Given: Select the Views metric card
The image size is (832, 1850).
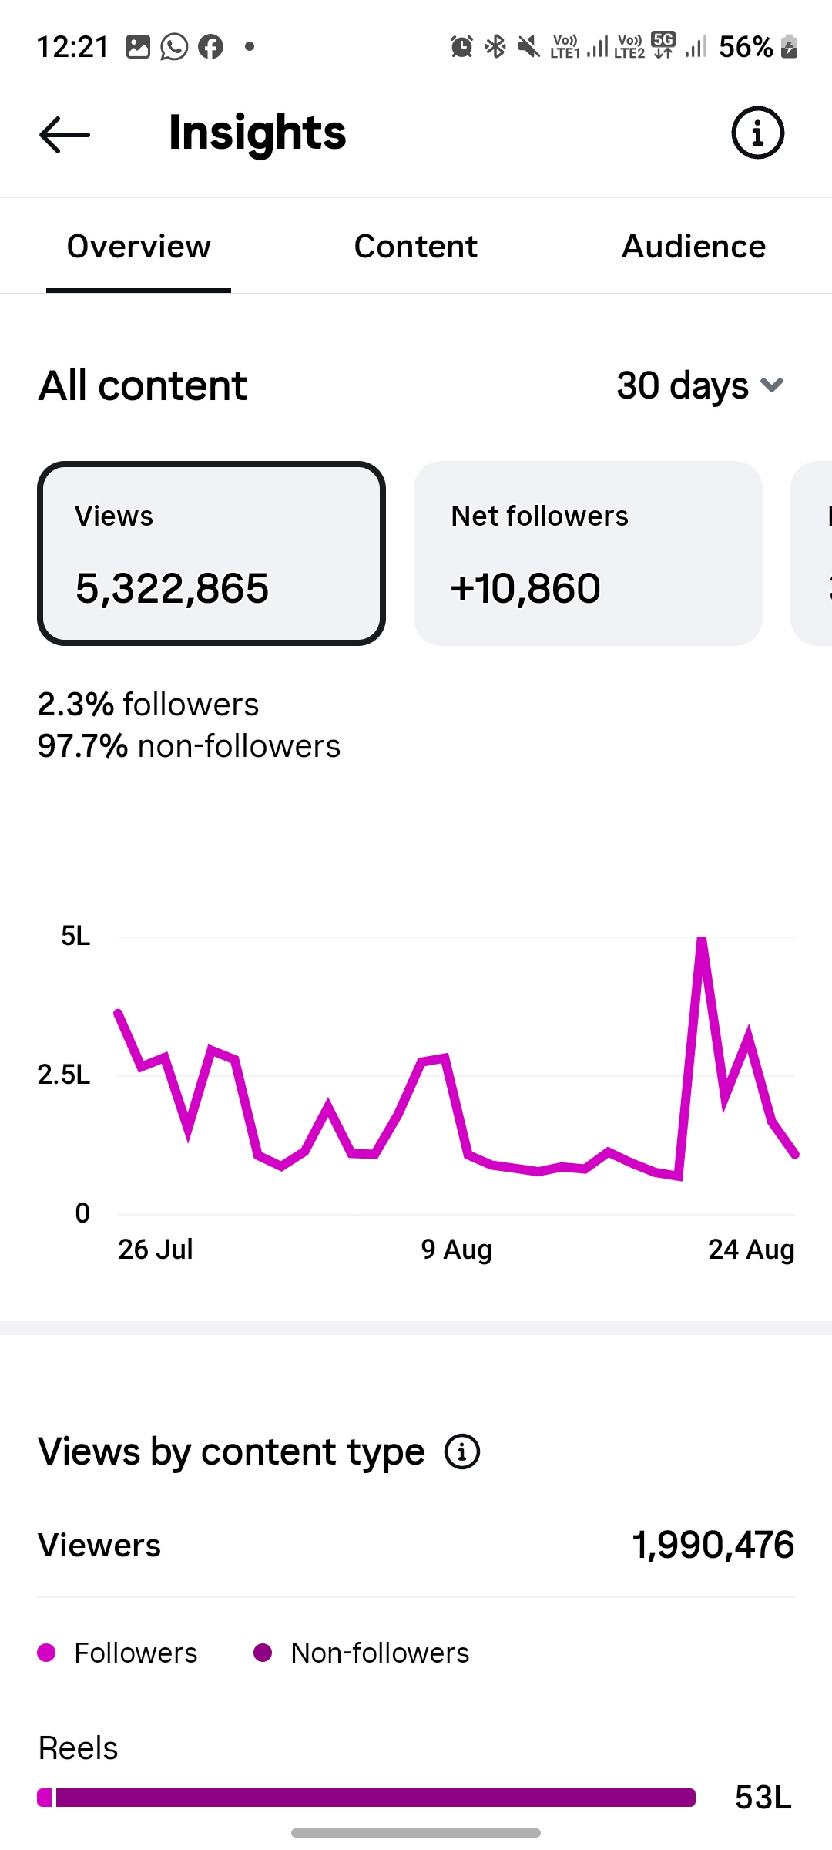Looking at the screenshot, I should [211, 553].
